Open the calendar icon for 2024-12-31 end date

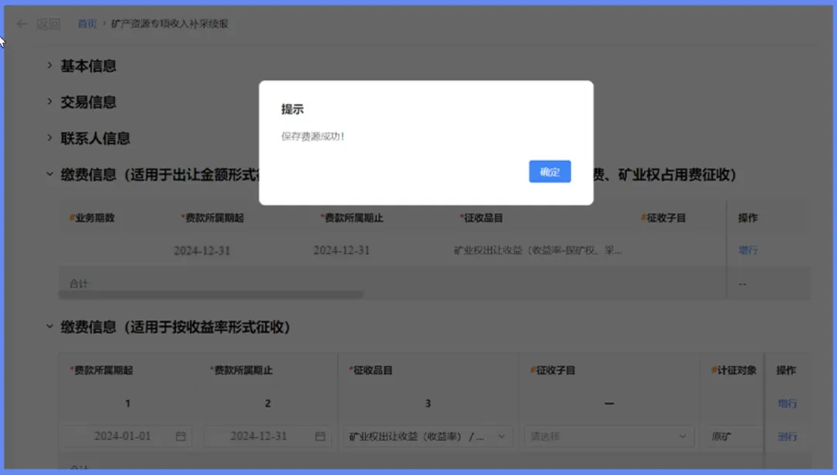pos(320,436)
